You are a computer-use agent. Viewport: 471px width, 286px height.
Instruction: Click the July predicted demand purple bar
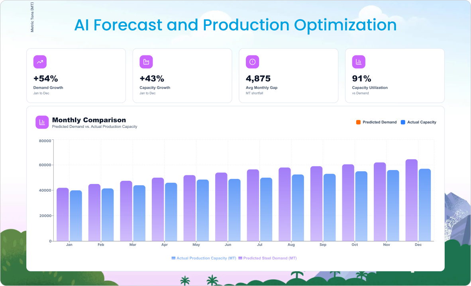(x=253, y=205)
